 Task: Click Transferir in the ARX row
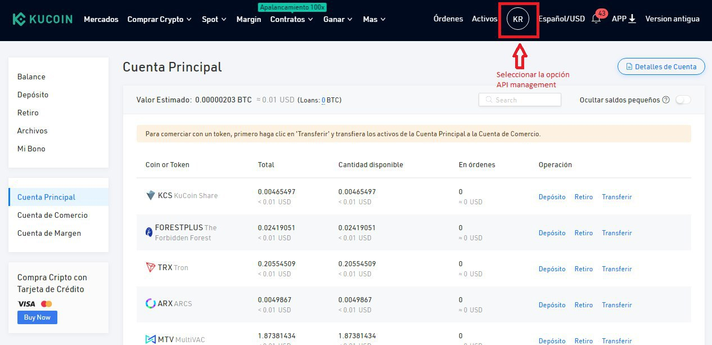617,305
